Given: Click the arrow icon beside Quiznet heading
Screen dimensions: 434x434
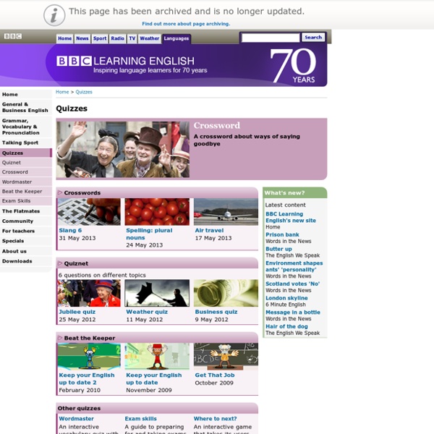Looking at the screenshot, I should [x=60, y=263].
